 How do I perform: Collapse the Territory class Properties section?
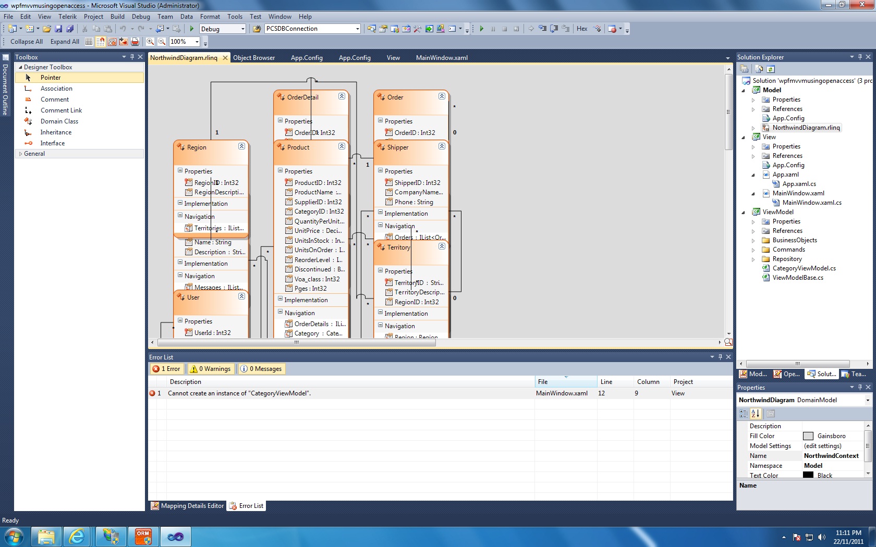point(380,270)
